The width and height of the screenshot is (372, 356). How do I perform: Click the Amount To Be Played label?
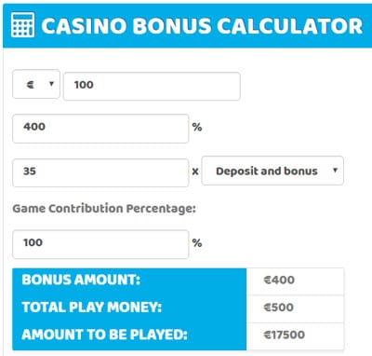click(105, 335)
